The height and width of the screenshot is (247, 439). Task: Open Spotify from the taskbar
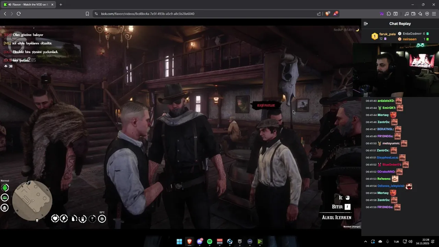tap(210, 242)
